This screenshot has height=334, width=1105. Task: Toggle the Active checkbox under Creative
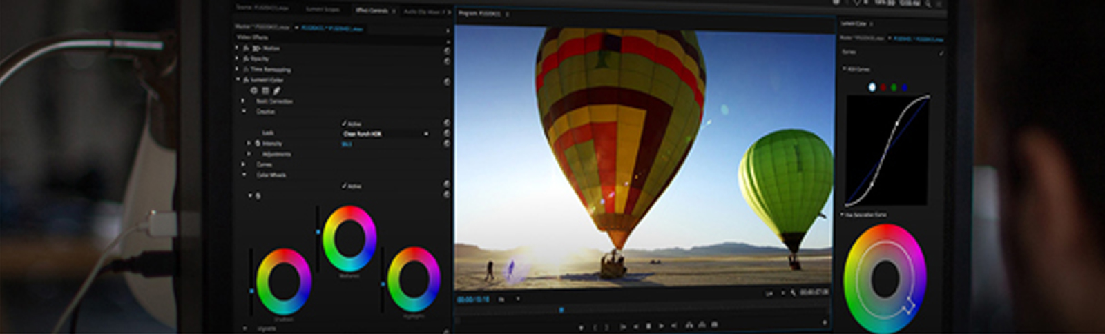click(344, 124)
